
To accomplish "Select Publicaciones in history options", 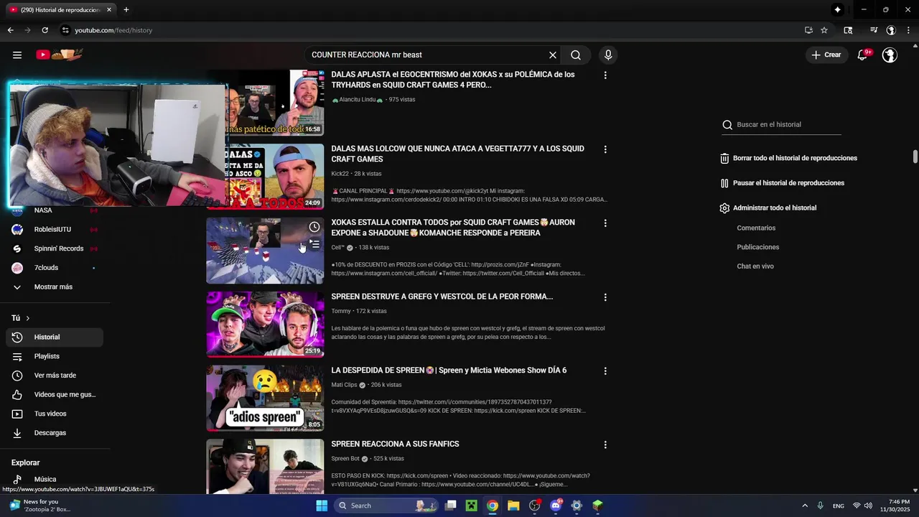I will (x=757, y=247).
